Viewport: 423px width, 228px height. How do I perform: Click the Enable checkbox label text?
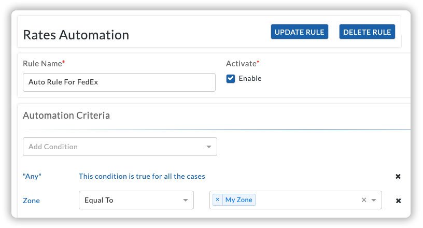point(250,79)
